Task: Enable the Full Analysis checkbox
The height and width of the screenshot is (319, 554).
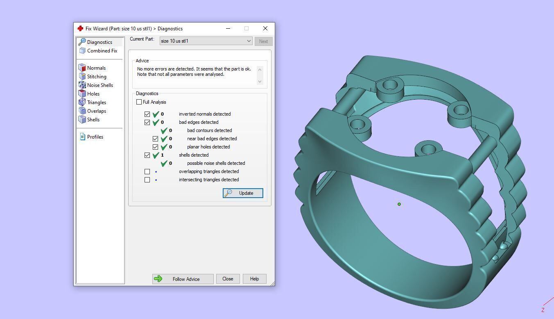Action: click(139, 102)
